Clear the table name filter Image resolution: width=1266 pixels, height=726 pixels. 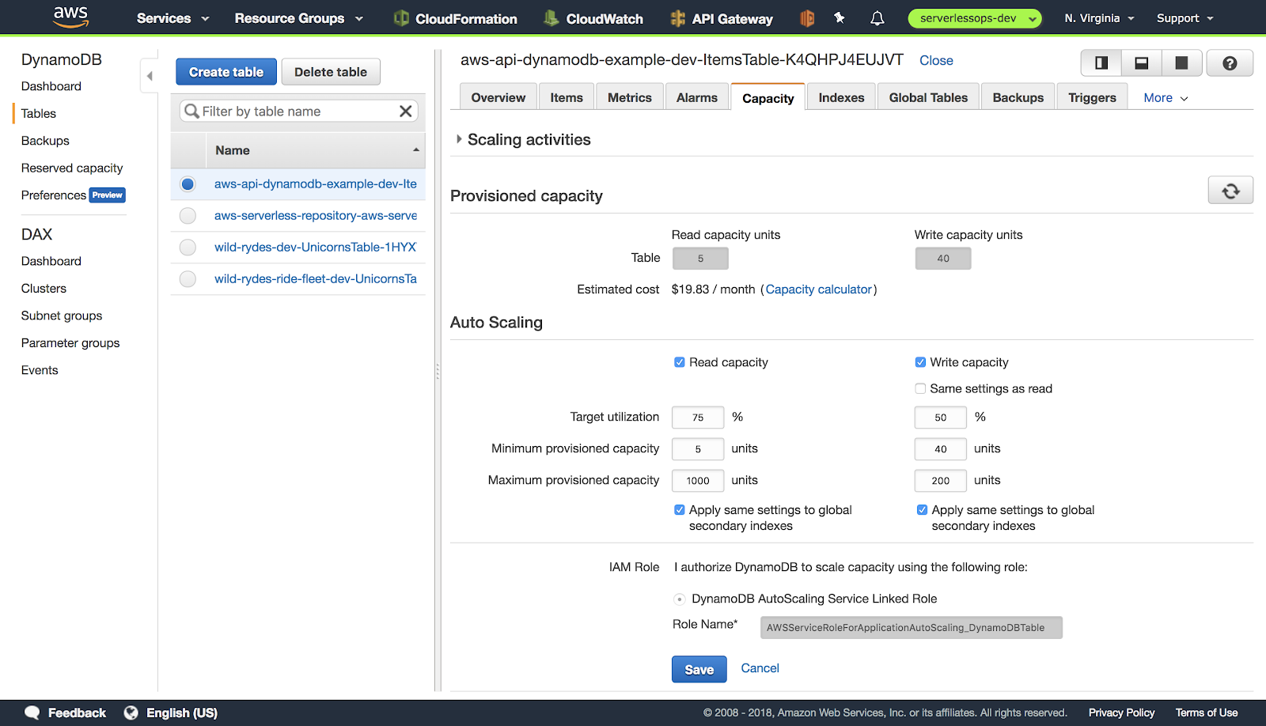click(x=406, y=112)
